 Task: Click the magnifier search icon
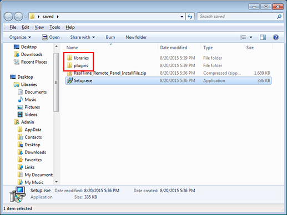coord(279,17)
